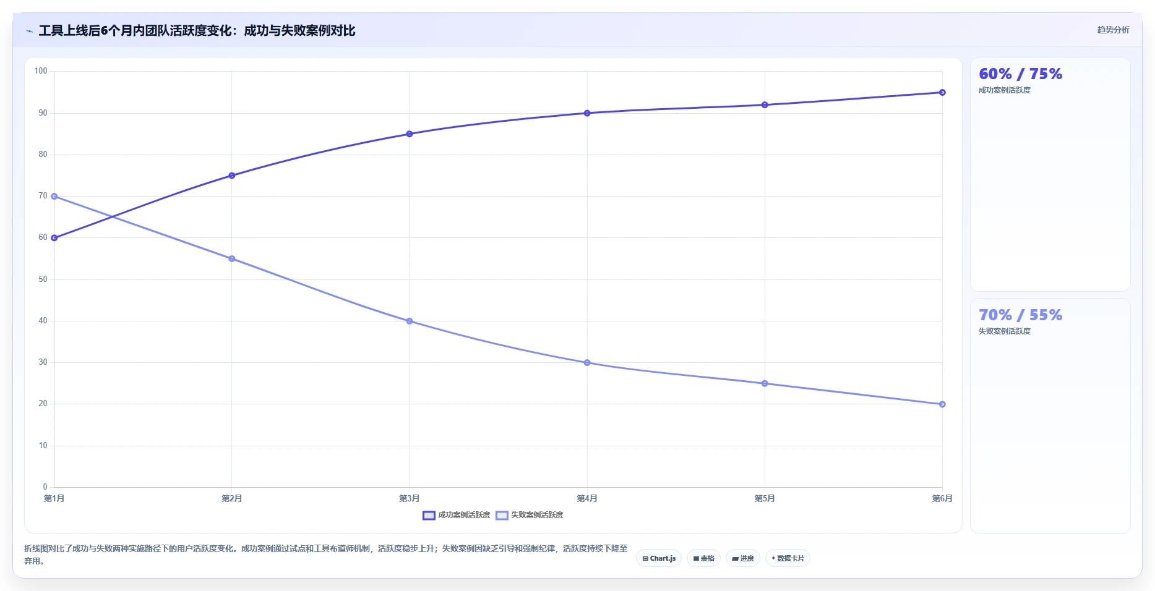Click the 0 y-axis tick label
The width and height of the screenshot is (1155, 591).
(45, 487)
